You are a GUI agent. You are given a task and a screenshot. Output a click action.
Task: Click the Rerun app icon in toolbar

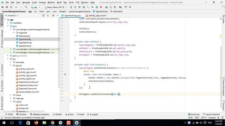point(71,7)
